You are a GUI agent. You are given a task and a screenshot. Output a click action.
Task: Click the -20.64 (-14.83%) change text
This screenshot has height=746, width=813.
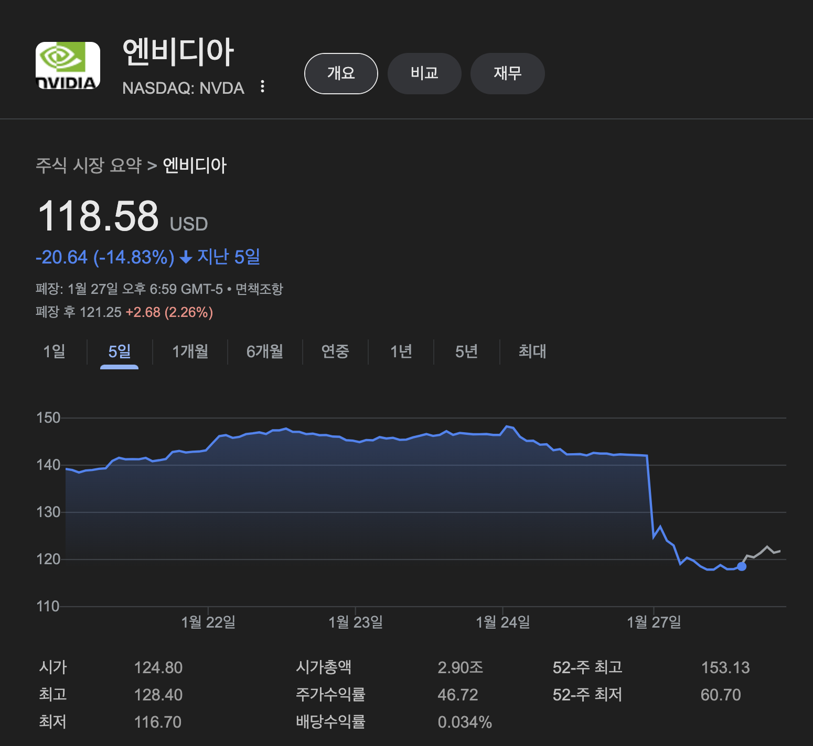105,257
